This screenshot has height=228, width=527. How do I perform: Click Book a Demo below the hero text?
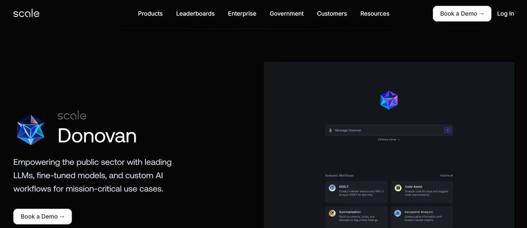click(43, 217)
